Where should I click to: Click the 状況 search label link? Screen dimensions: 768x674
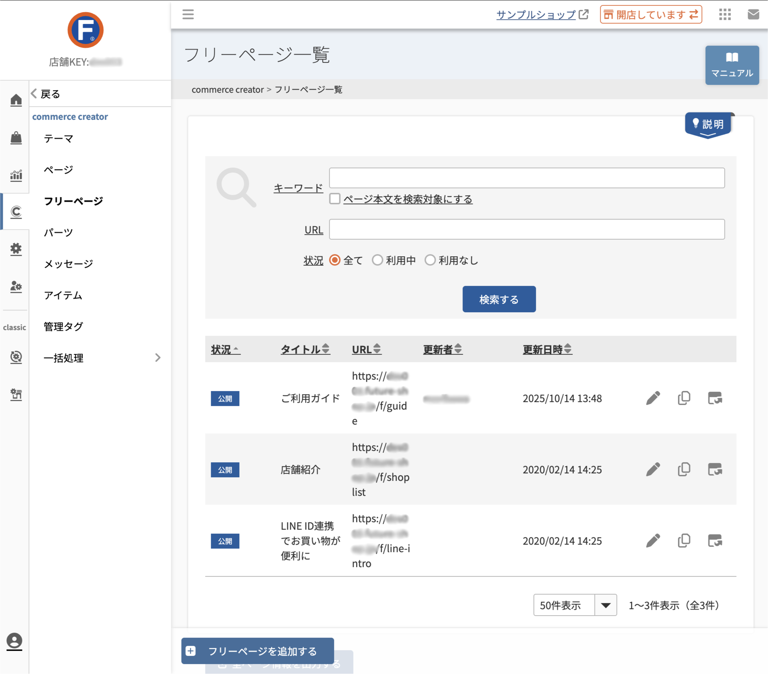coord(313,260)
